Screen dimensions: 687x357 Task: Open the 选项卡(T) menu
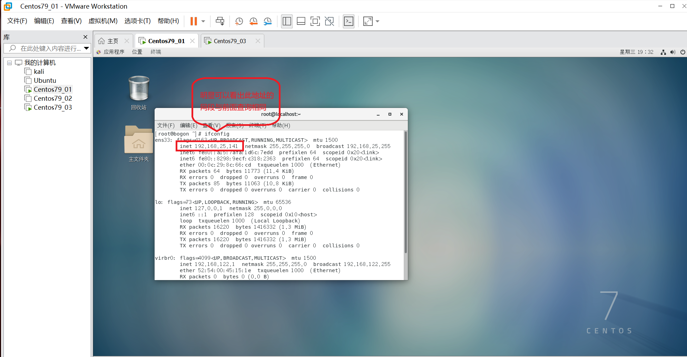point(138,21)
